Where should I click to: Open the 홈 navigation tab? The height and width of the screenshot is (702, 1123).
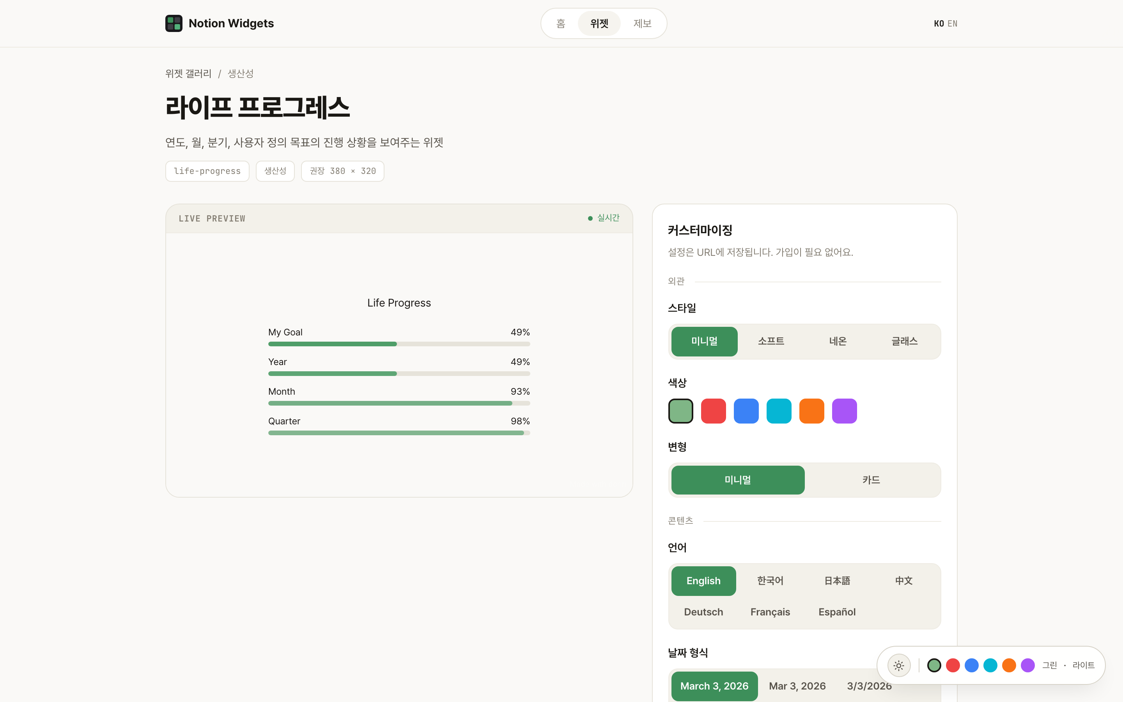561,23
